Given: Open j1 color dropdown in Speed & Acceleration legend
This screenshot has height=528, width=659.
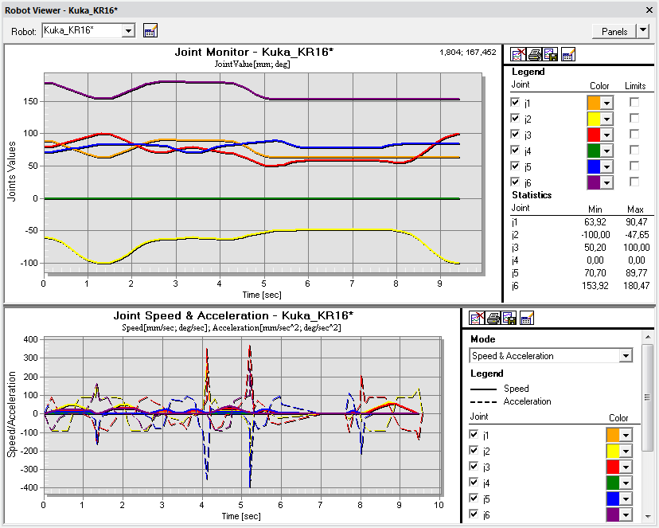Looking at the screenshot, I should point(626,436).
